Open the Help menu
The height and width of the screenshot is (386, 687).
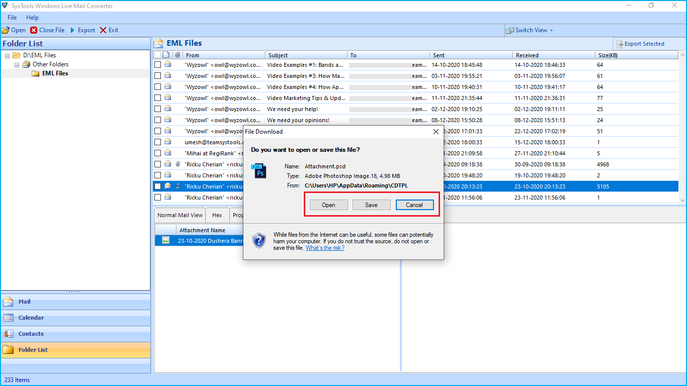click(x=32, y=18)
